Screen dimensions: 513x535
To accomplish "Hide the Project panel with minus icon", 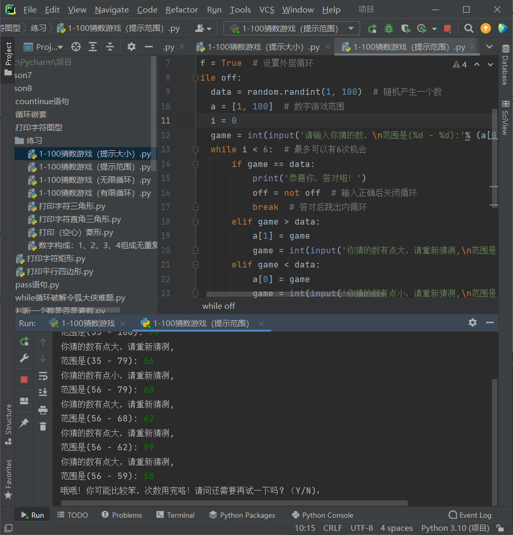I will coord(149,47).
